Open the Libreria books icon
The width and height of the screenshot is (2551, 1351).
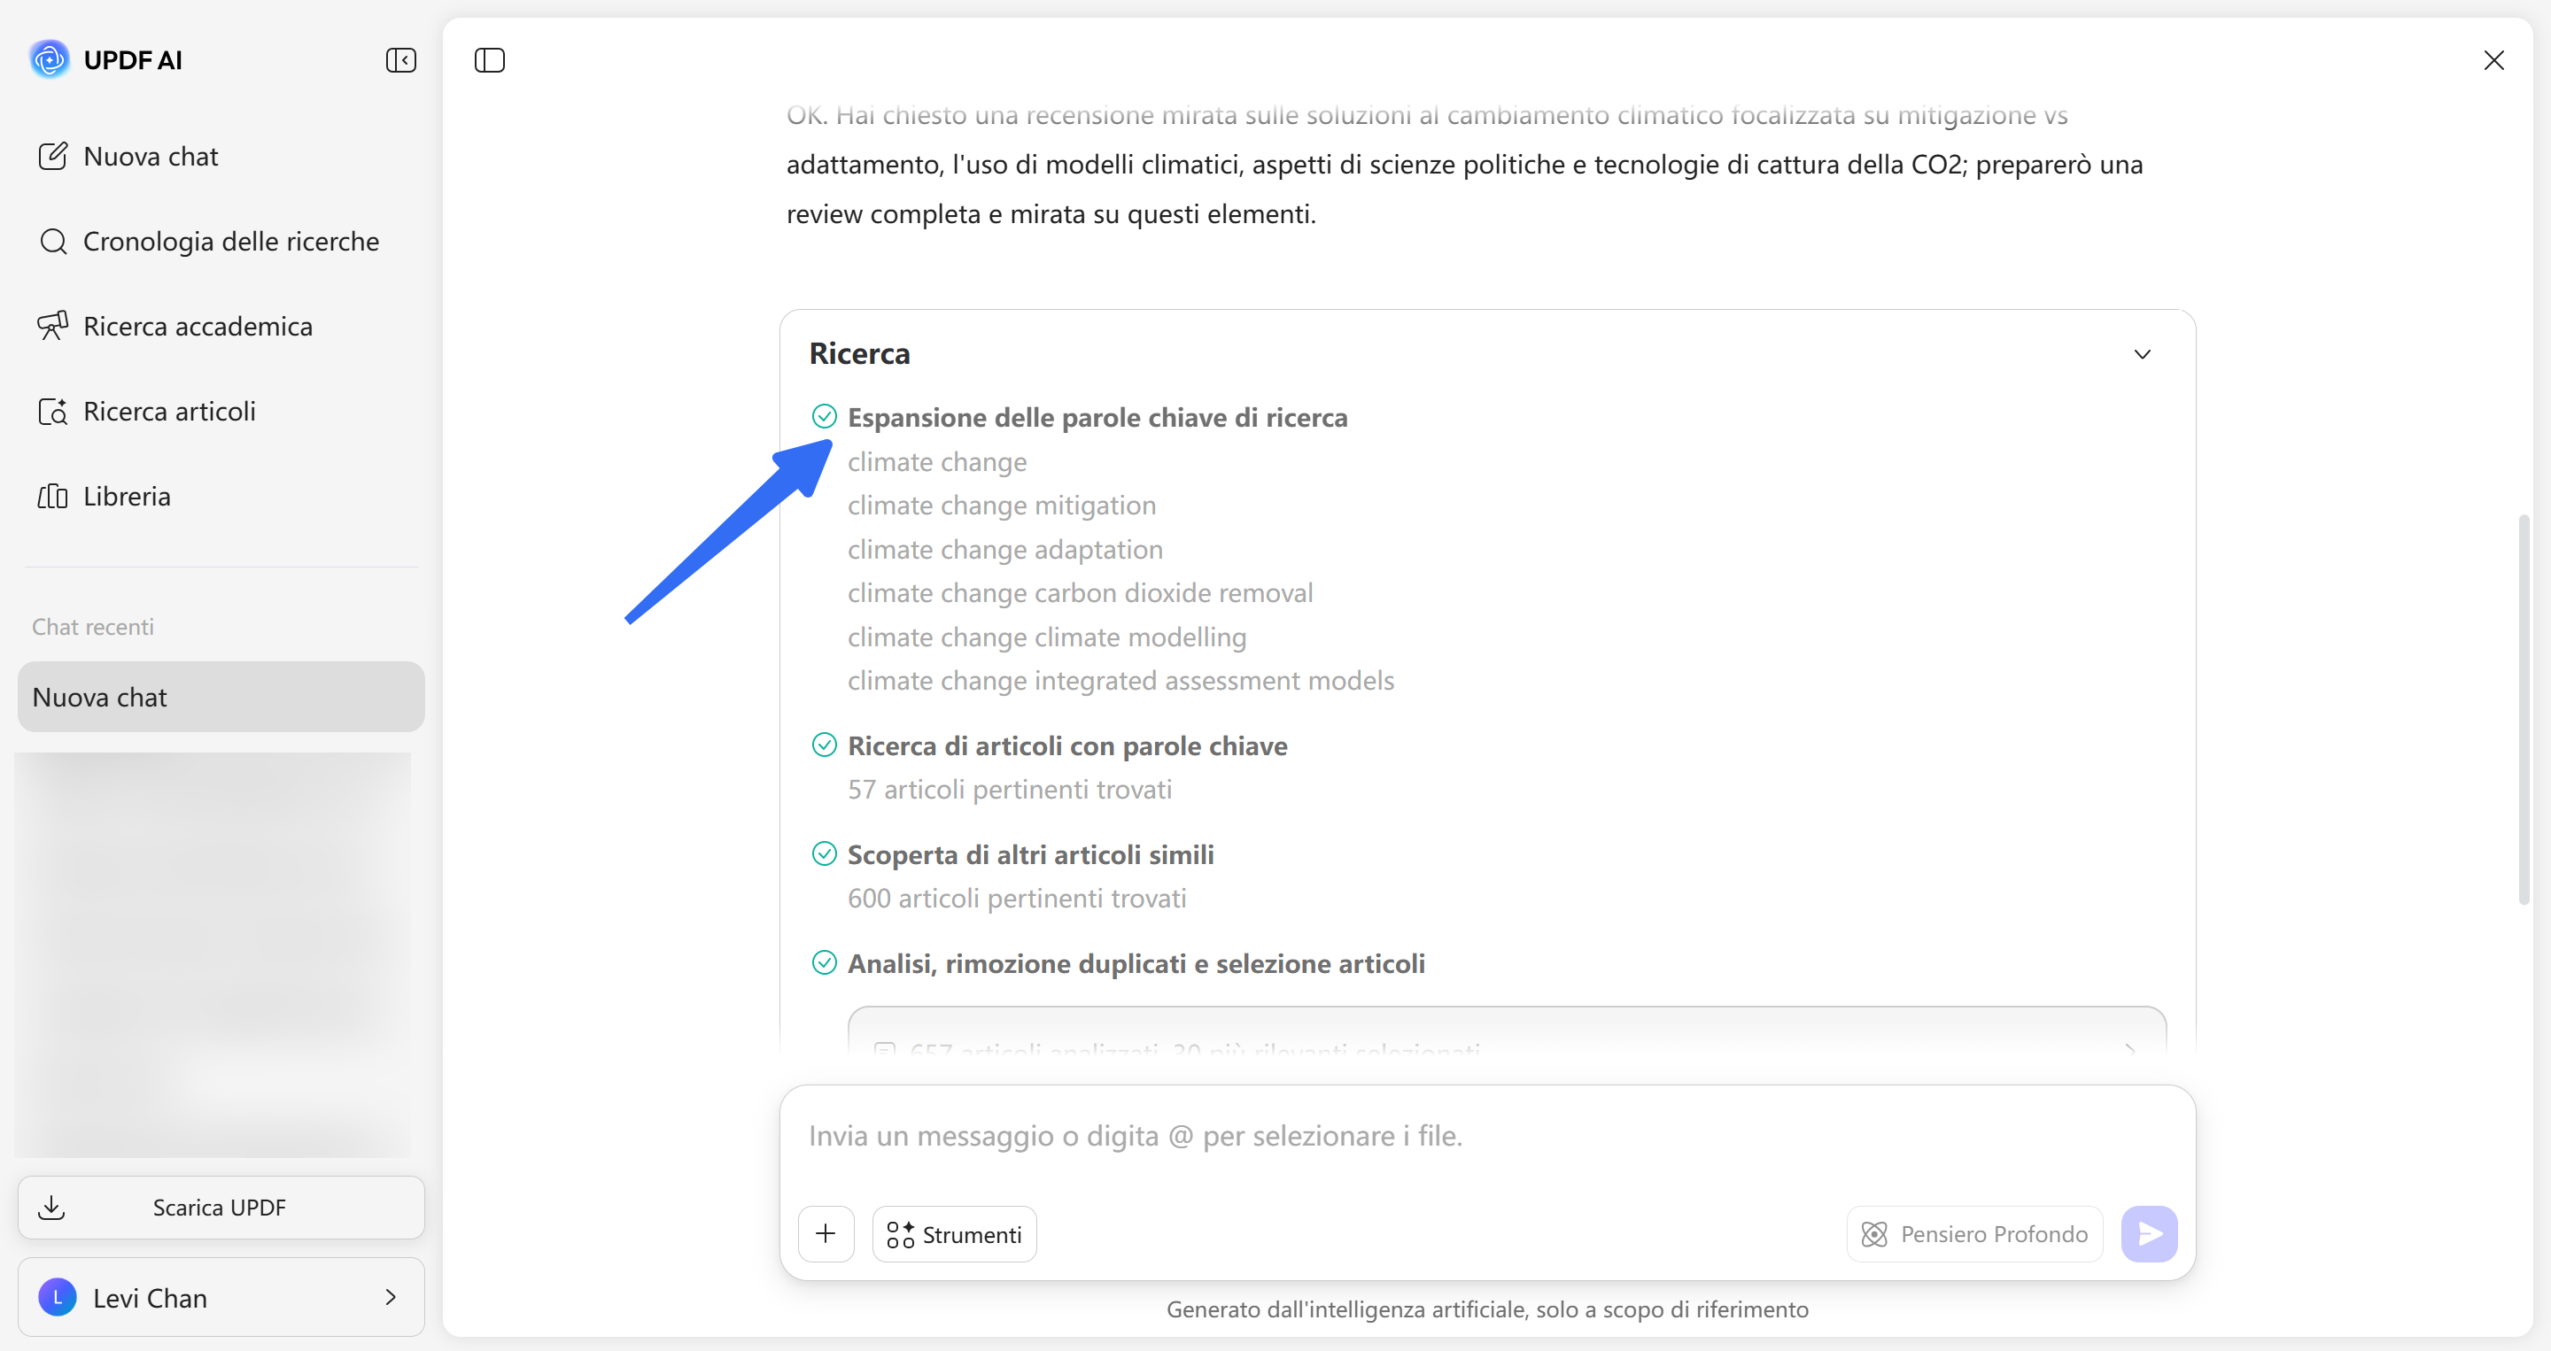(52, 496)
